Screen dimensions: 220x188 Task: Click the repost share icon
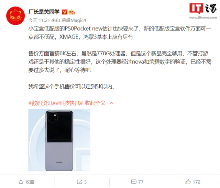click(79, 182)
